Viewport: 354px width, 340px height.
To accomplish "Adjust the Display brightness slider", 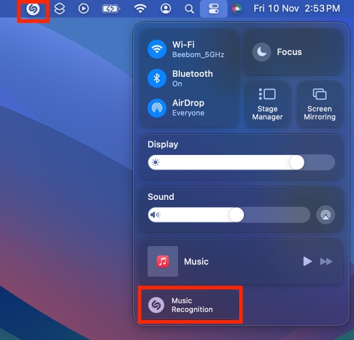I will click(x=241, y=163).
